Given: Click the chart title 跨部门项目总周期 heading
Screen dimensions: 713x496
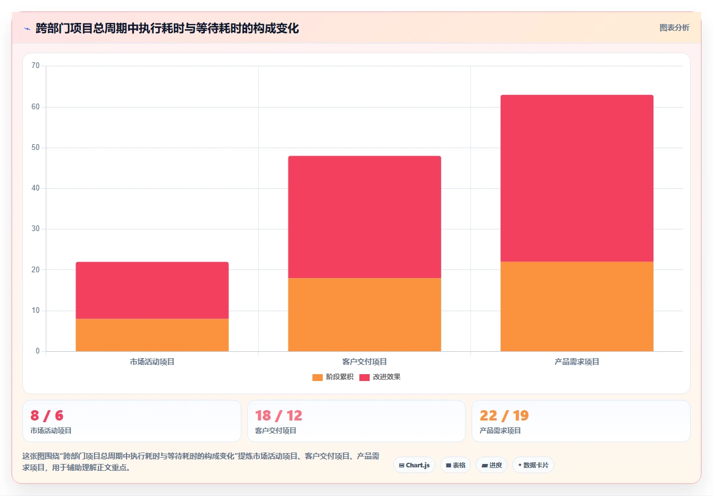Looking at the screenshot, I should (x=167, y=29).
